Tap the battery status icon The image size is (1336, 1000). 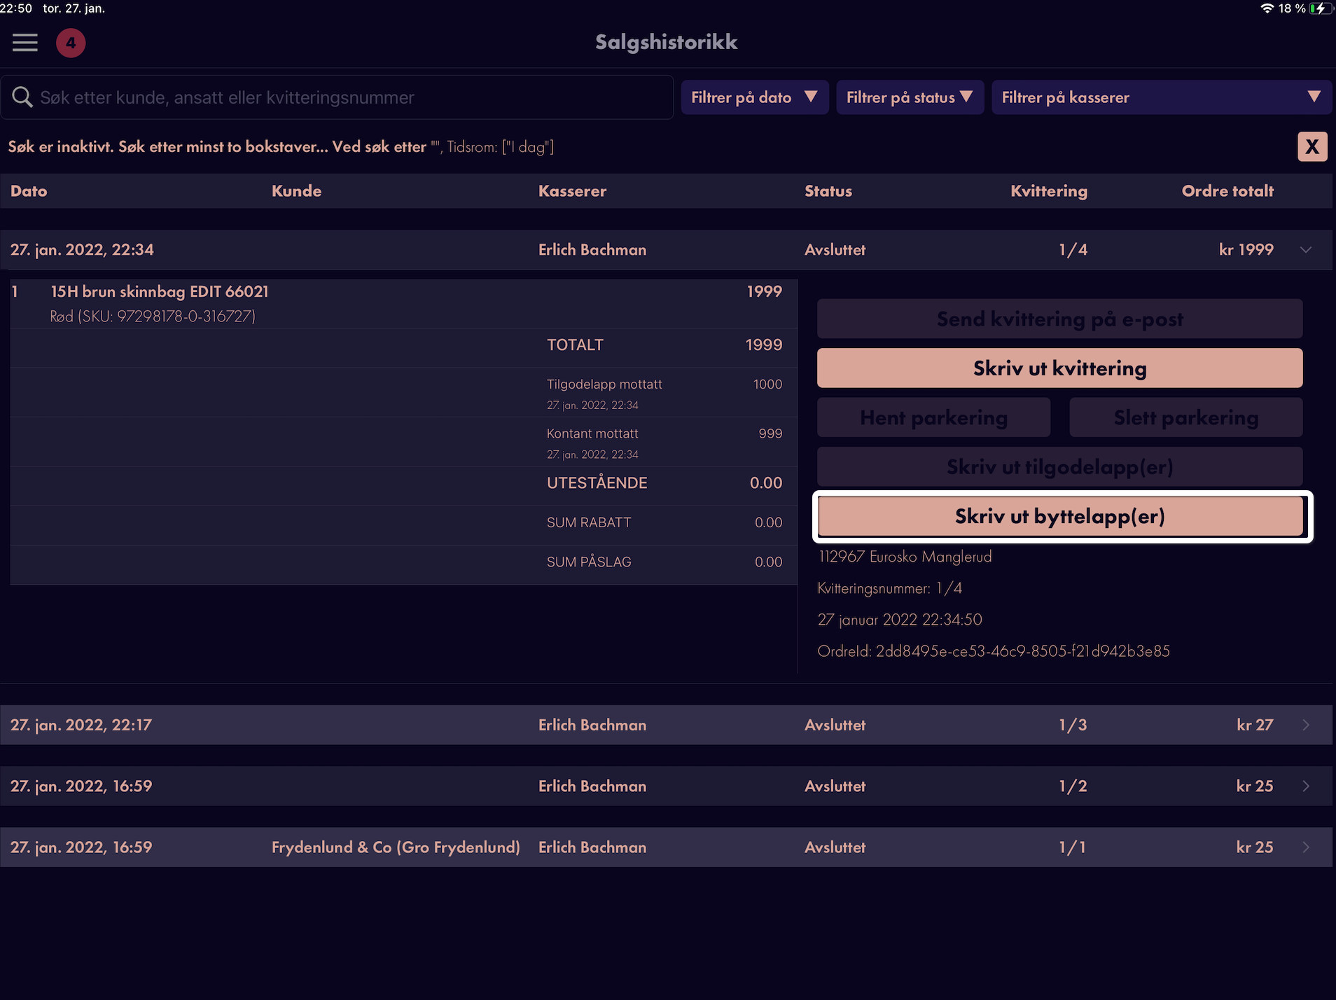click(1319, 8)
